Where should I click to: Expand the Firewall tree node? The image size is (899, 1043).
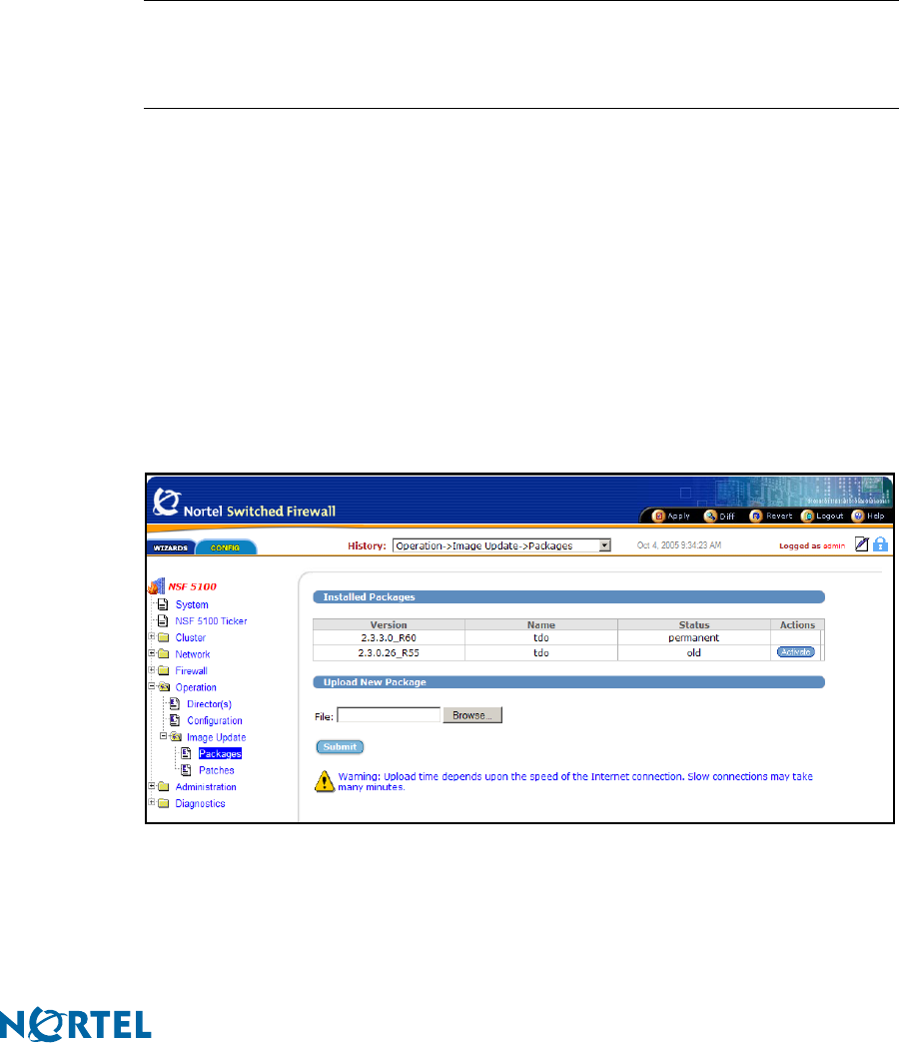[152, 669]
